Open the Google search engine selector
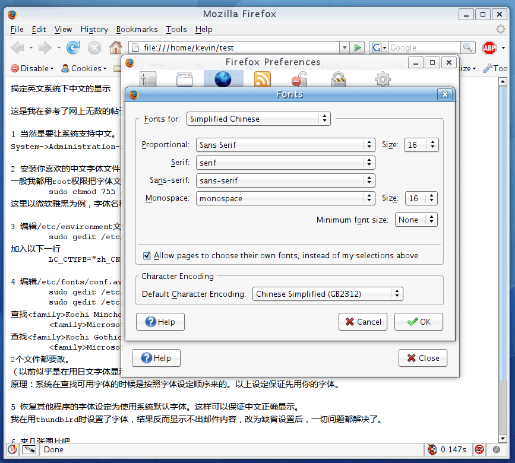The width and height of the screenshot is (515, 463). coord(379,47)
